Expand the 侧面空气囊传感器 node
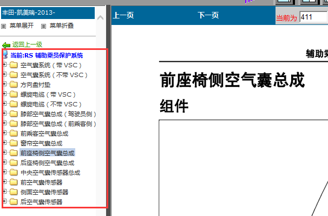The height and width of the screenshot is (216, 328). pos(4,192)
